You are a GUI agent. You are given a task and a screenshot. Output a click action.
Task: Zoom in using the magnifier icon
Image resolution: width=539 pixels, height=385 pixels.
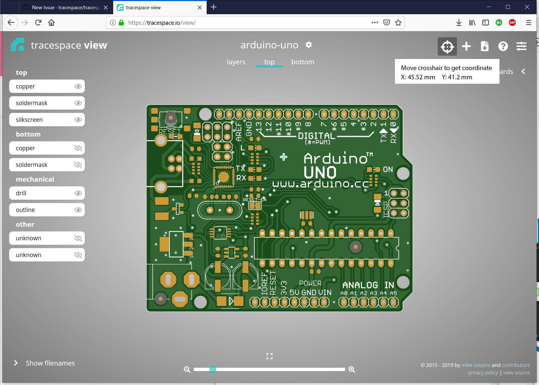(352, 369)
